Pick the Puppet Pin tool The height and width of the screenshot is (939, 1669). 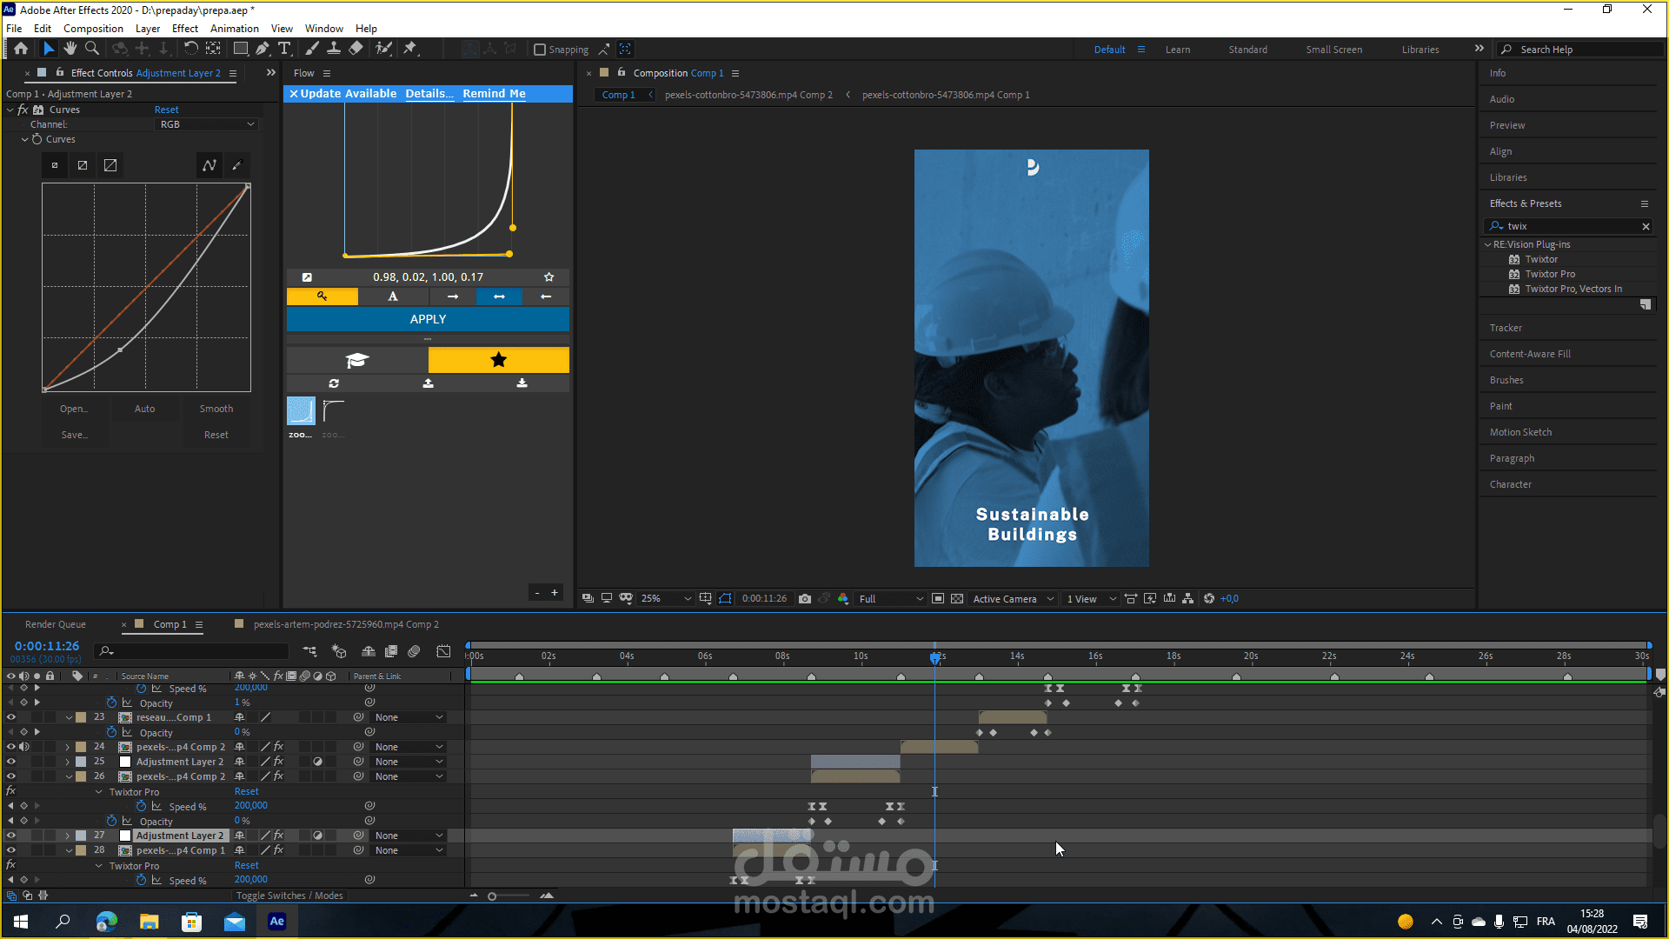point(410,49)
